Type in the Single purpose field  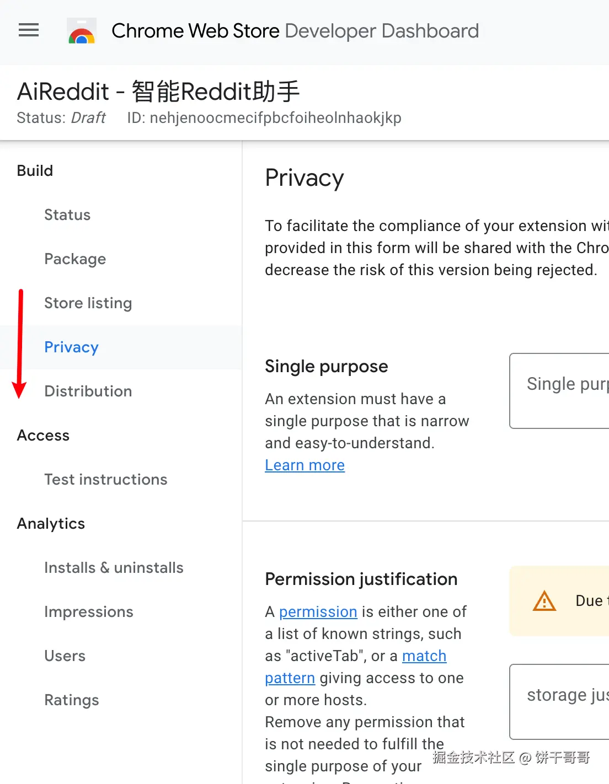coord(559,390)
